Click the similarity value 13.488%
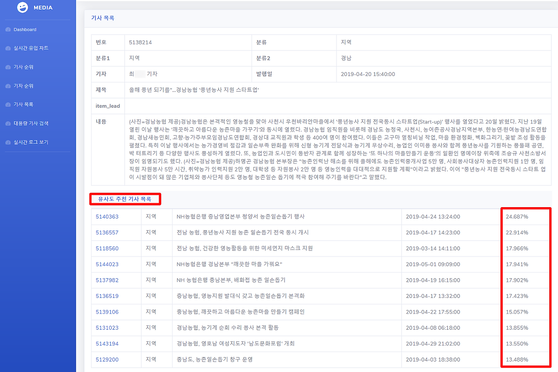Viewport: 558px width, 372px height. (517, 359)
